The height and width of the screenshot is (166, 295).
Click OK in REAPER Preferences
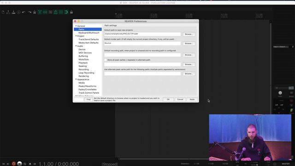click(168, 100)
